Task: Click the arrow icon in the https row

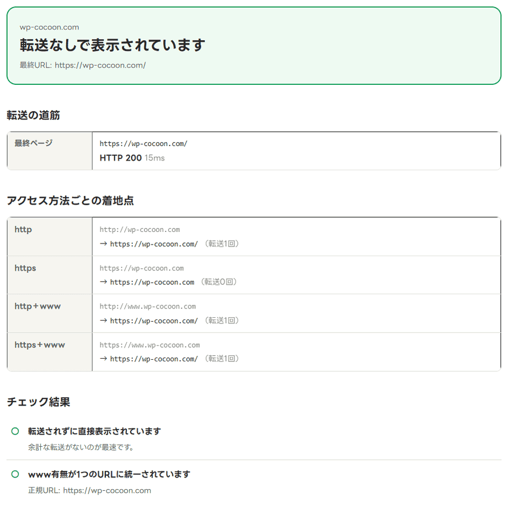Action: tap(103, 282)
